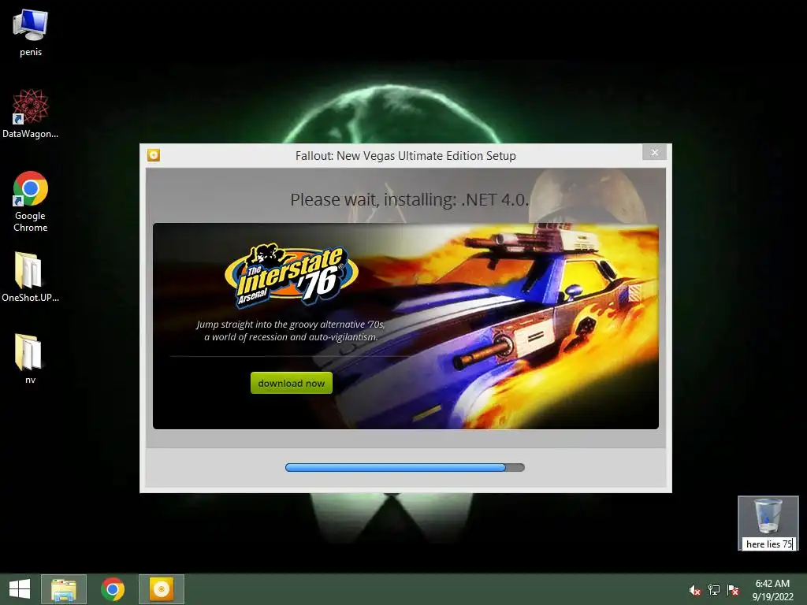This screenshot has width=807, height=605.
Task: Open Chrome from the taskbar
Action: tap(113, 589)
